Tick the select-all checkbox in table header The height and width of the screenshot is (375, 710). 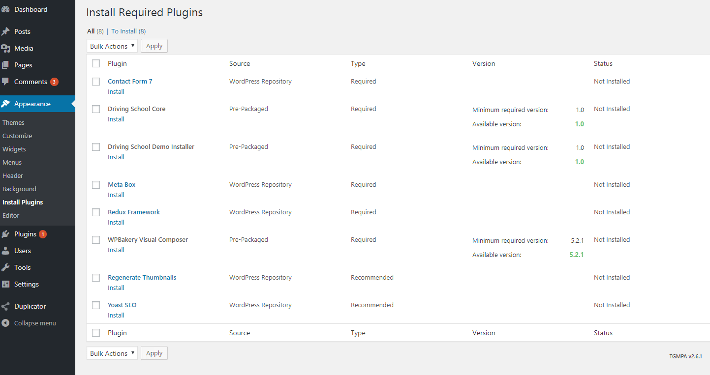pos(96,63)
